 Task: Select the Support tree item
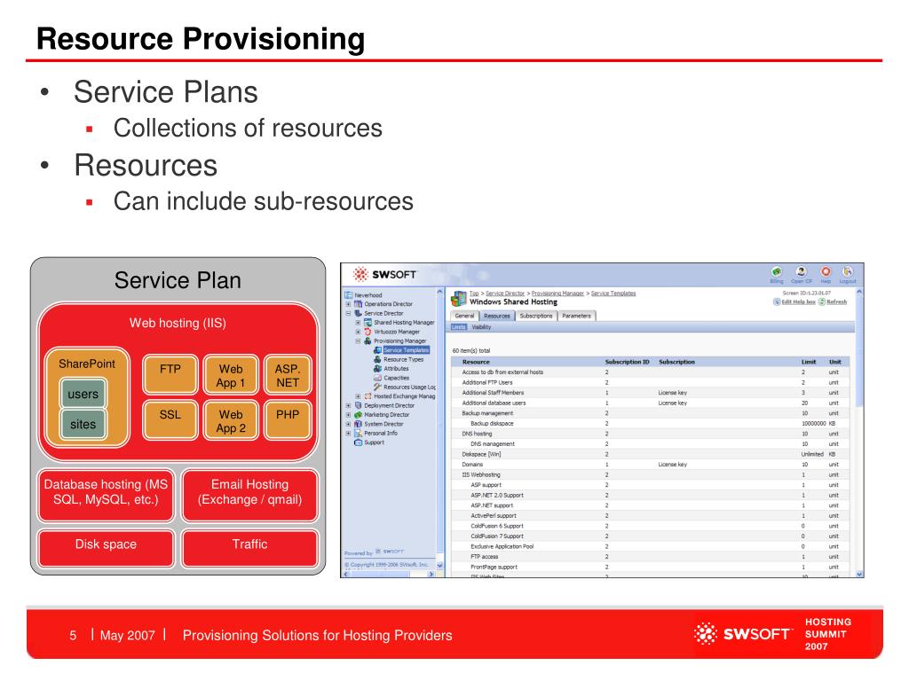374,442
